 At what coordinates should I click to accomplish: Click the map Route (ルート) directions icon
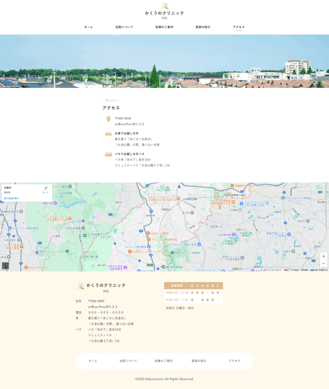point(46,188)
